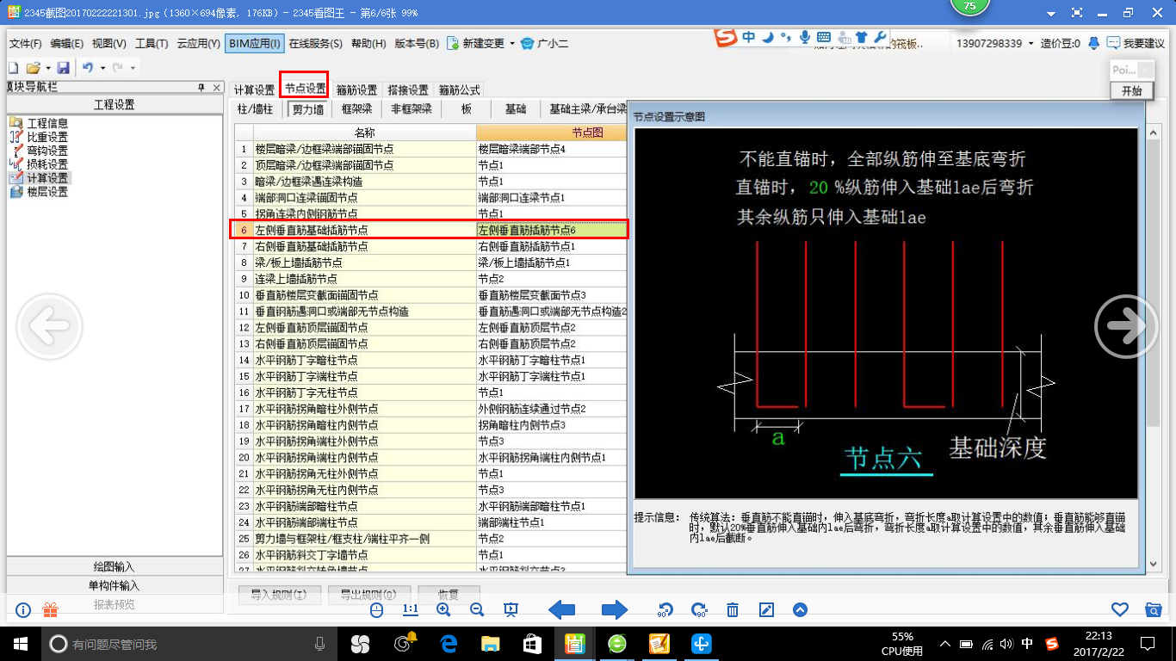Open File Explorer from taskbar
Screen dimensions: 1176x661
click(x=490, y=643)
